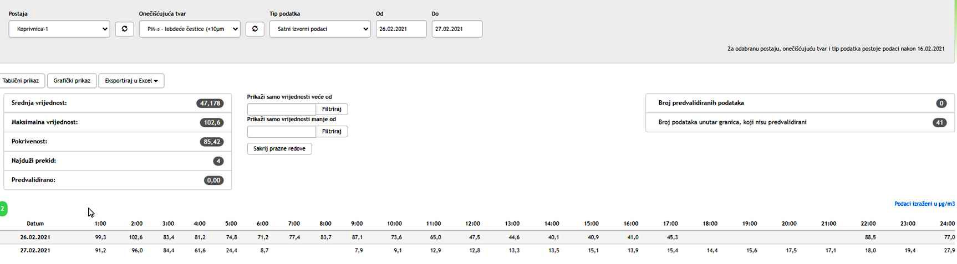Click the Datum column header
The image size is (957, 264).
pyautogui.click(x=35, y=224)
